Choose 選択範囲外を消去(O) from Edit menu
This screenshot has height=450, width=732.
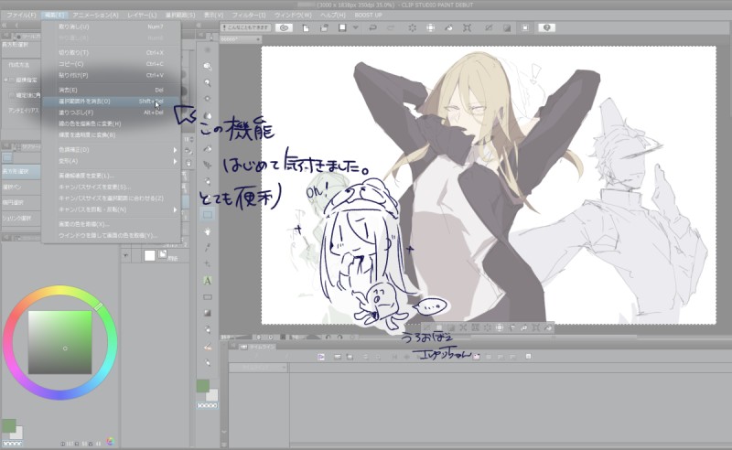point(111,102)
